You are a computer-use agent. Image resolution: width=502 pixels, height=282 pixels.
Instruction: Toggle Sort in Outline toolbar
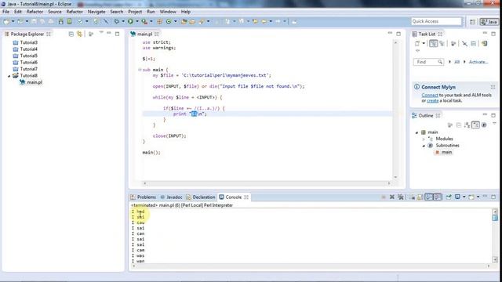(x=467, y=125)
